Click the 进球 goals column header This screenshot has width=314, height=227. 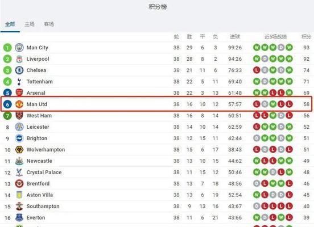[x=235, y=36]
